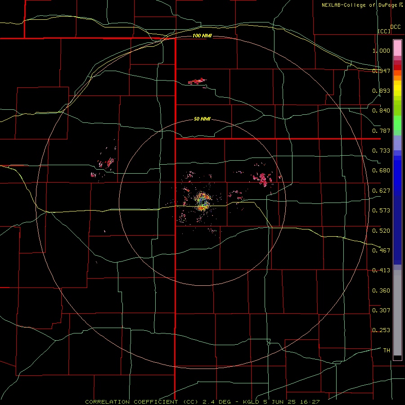Click the 0.840 color scale value
Viewport: 405px width, 405px height.
click(x=381, y=111)
